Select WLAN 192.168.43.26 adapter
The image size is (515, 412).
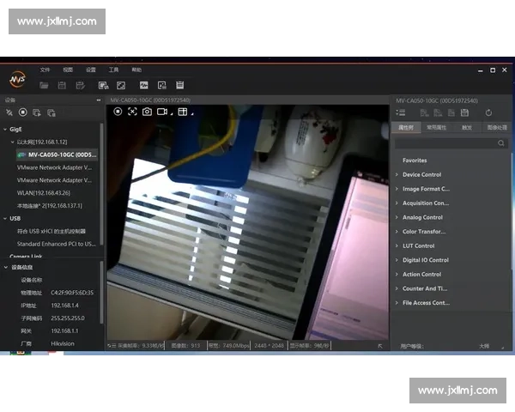(x=44, y=193)
